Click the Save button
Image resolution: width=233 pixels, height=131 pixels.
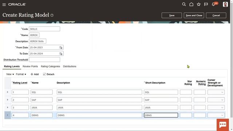(x=171, y=15)
